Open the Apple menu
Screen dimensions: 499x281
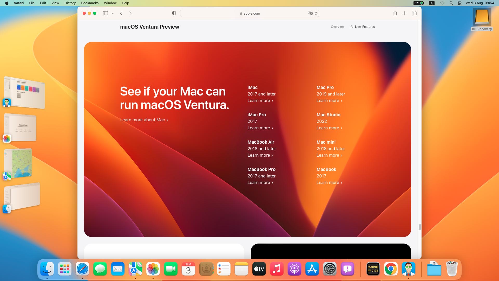[x=7, y=3]
